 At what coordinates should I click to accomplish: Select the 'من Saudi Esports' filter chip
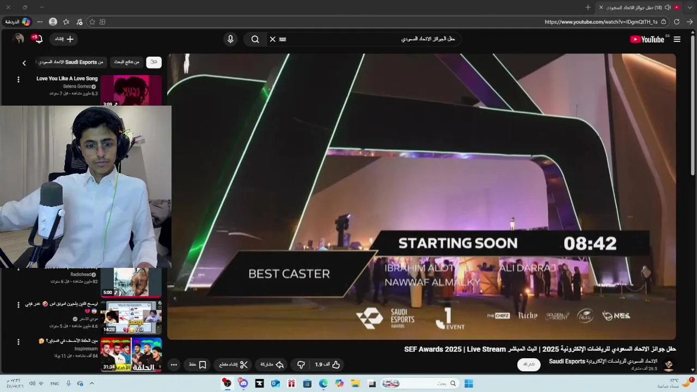pos(71,62)
